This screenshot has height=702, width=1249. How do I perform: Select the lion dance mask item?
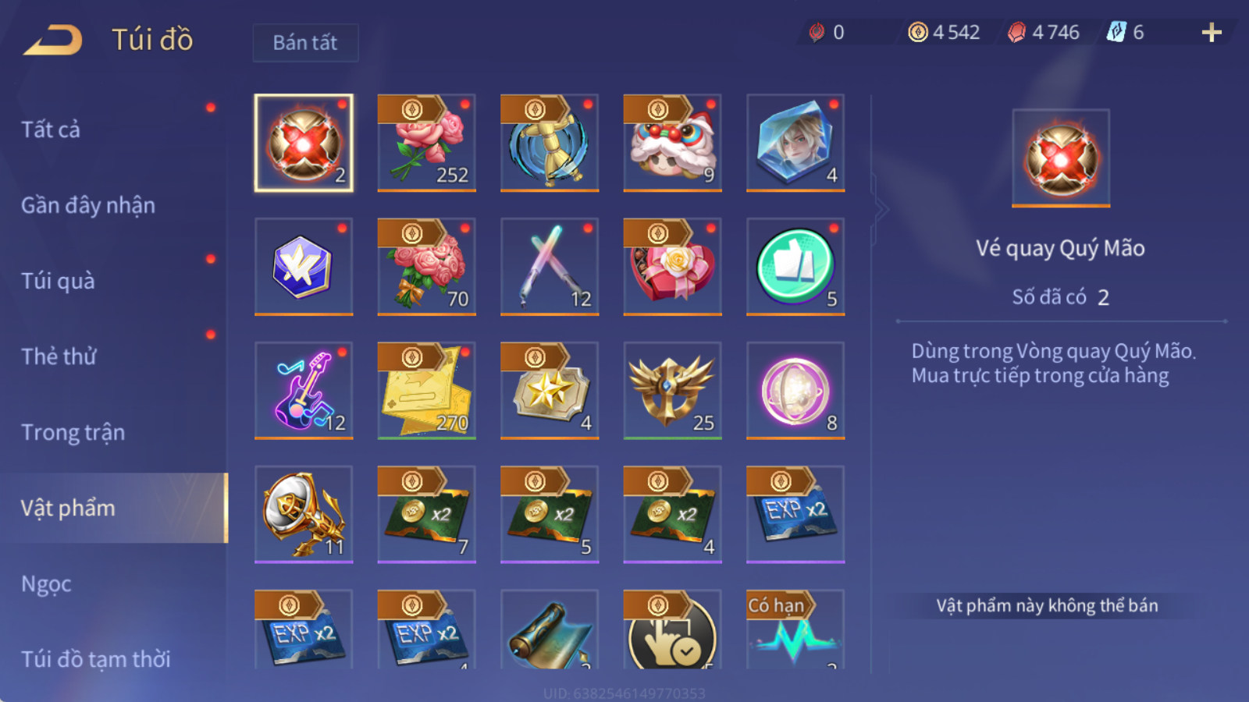pyautogui.click(x=672, y=143)
